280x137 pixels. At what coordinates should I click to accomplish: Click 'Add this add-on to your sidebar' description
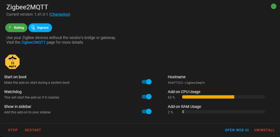[x=28, y=112]
